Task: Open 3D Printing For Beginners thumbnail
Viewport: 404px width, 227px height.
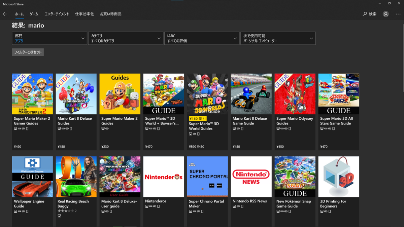Action: coord(339,177)
